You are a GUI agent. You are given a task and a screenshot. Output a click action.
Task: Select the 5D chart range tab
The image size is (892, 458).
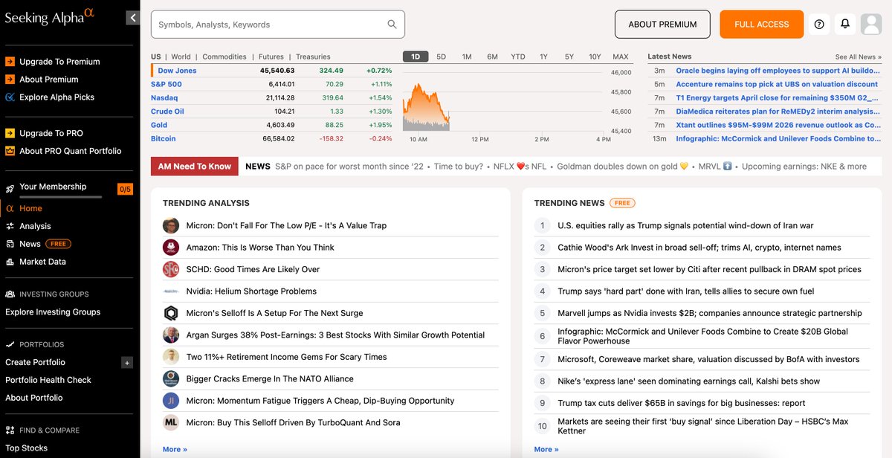441,57
